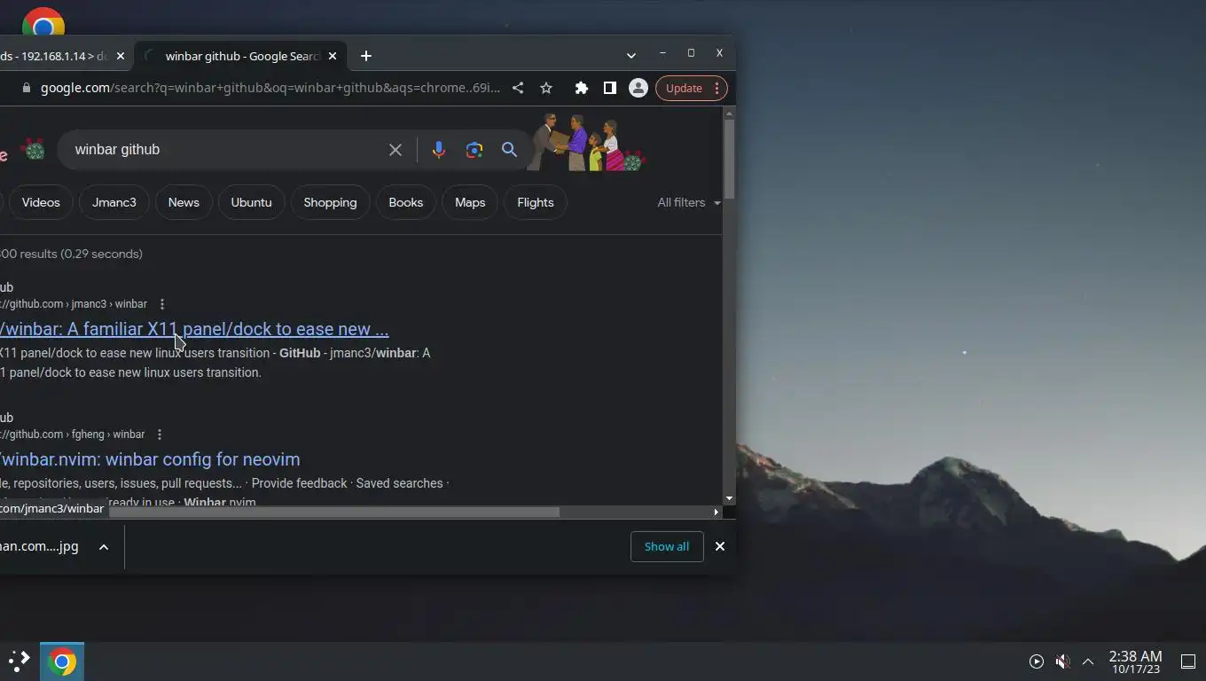
Task: Open more options for jmanc3 result
Action: point(161,304)
